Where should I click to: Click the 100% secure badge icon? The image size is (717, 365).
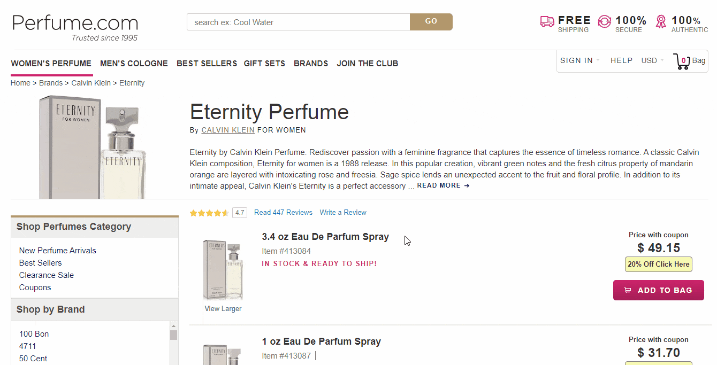click(x=604, y=22)
